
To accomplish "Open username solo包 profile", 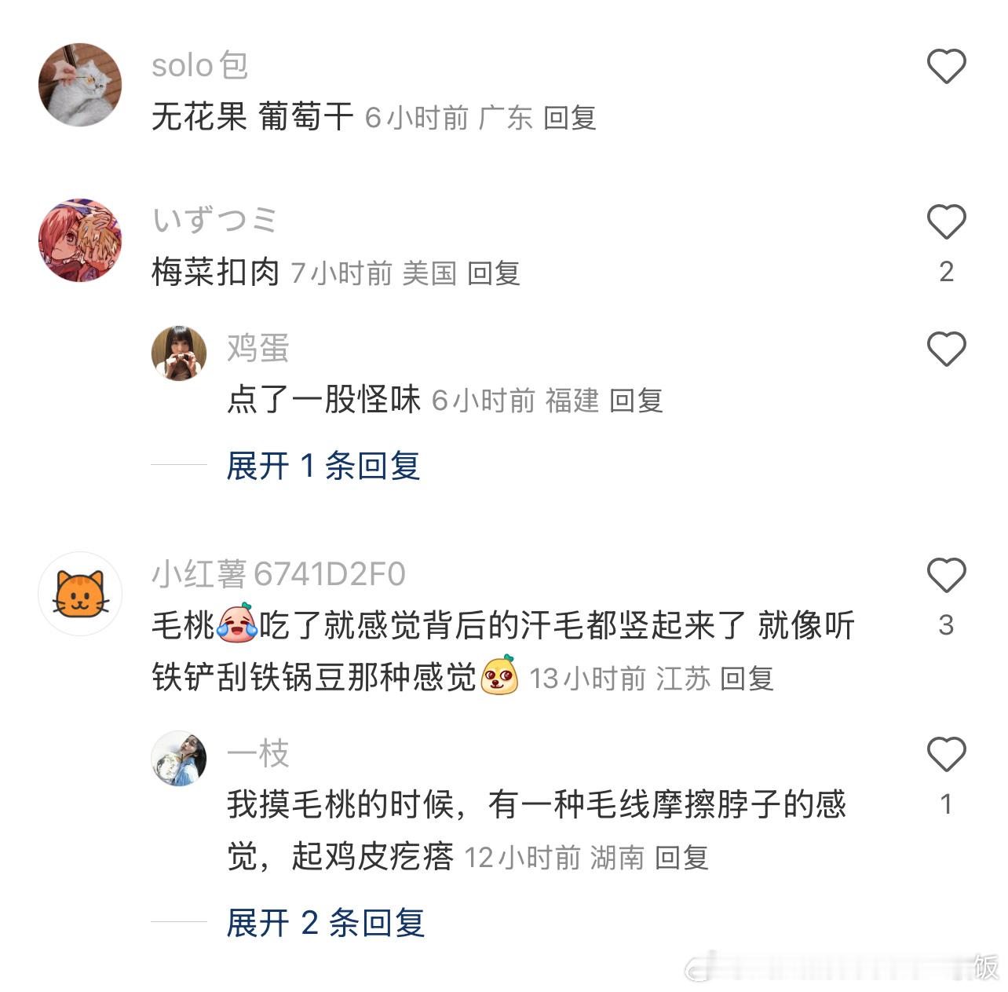I will coord(200,65).
